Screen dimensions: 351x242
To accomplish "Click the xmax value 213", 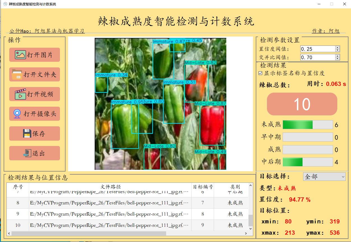I will [290, 233].
